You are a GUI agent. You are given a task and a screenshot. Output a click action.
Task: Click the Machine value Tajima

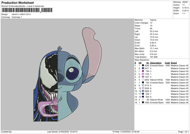click(x=153, y=20)
